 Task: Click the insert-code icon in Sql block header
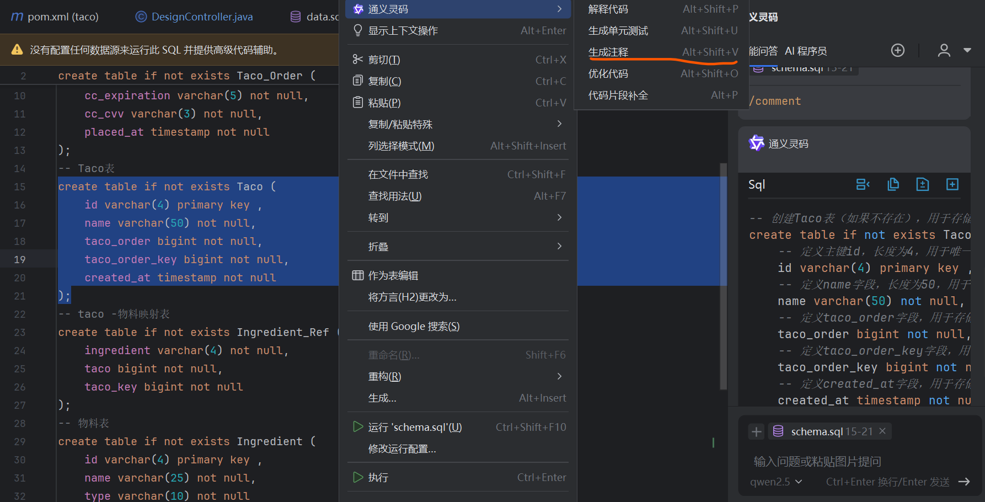863,184
